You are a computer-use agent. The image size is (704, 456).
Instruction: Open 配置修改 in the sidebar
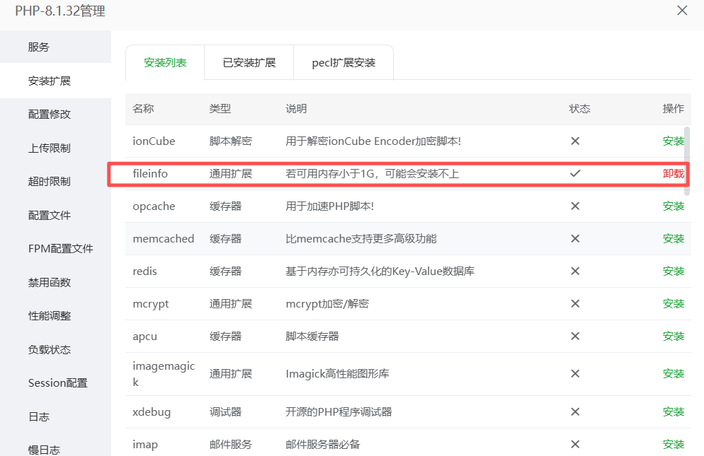[50, 115]
